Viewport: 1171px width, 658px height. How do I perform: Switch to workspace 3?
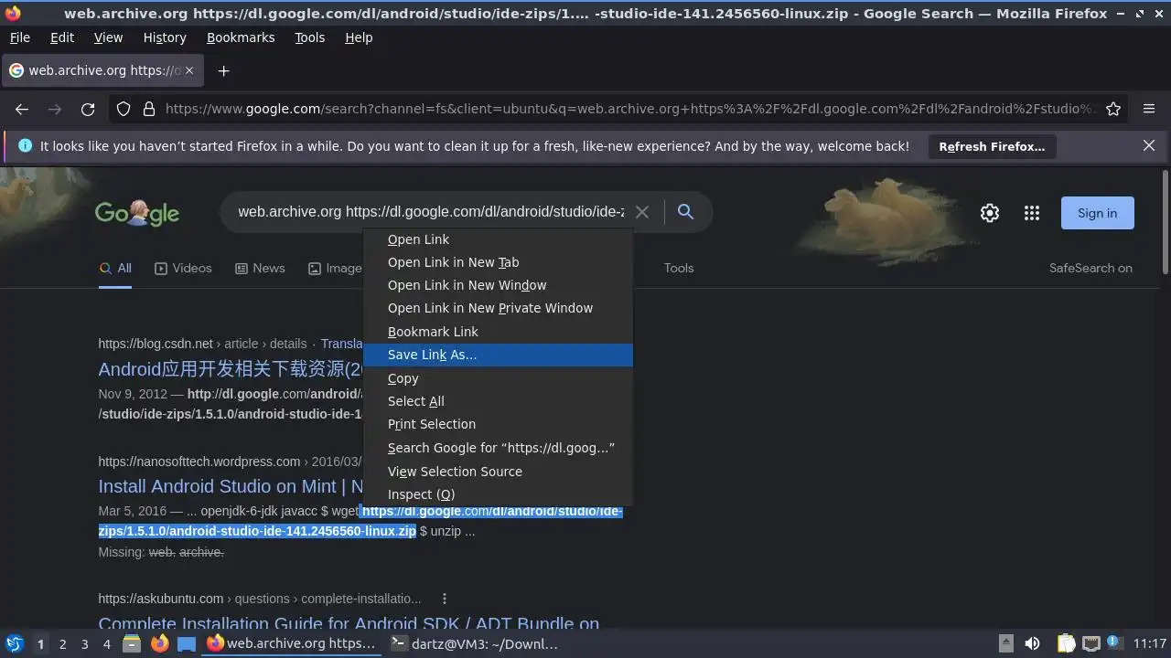(x=84, y=643)
